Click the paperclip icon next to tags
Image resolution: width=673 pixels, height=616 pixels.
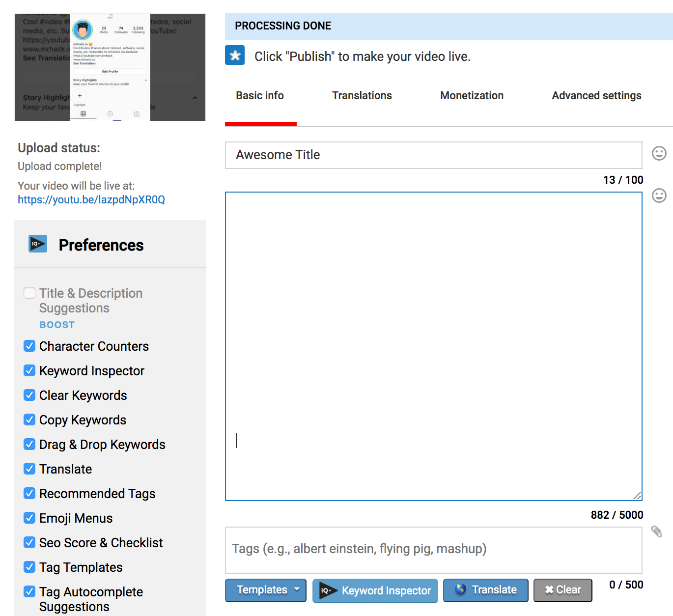657,532
